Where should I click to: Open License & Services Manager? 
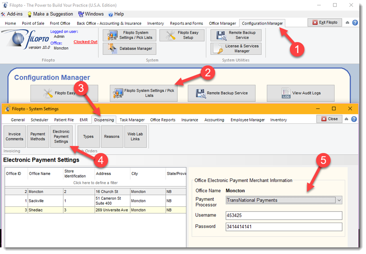(236, 49)
